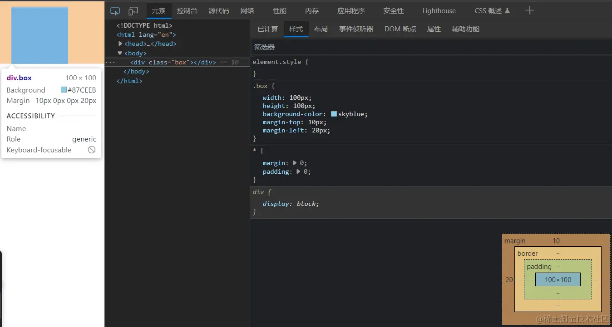Open the 安全性 tab
This screenshot has height=327, width=612.
394,11
